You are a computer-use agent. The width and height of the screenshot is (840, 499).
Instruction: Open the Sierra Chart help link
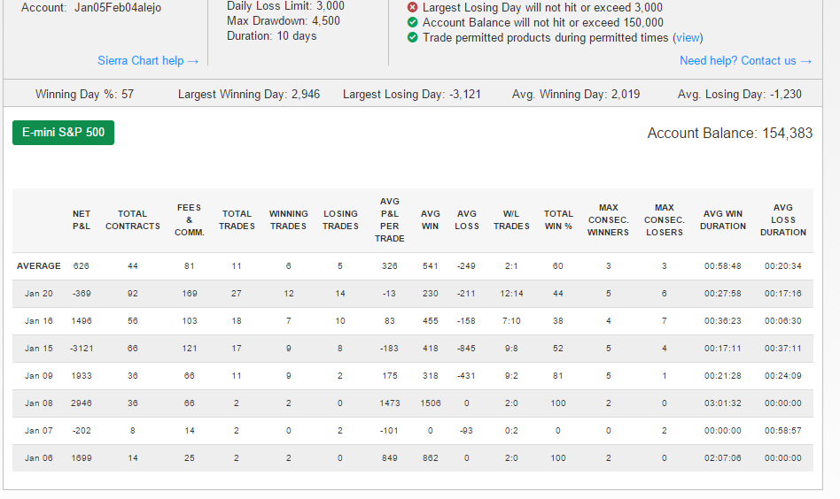(148, 60)
